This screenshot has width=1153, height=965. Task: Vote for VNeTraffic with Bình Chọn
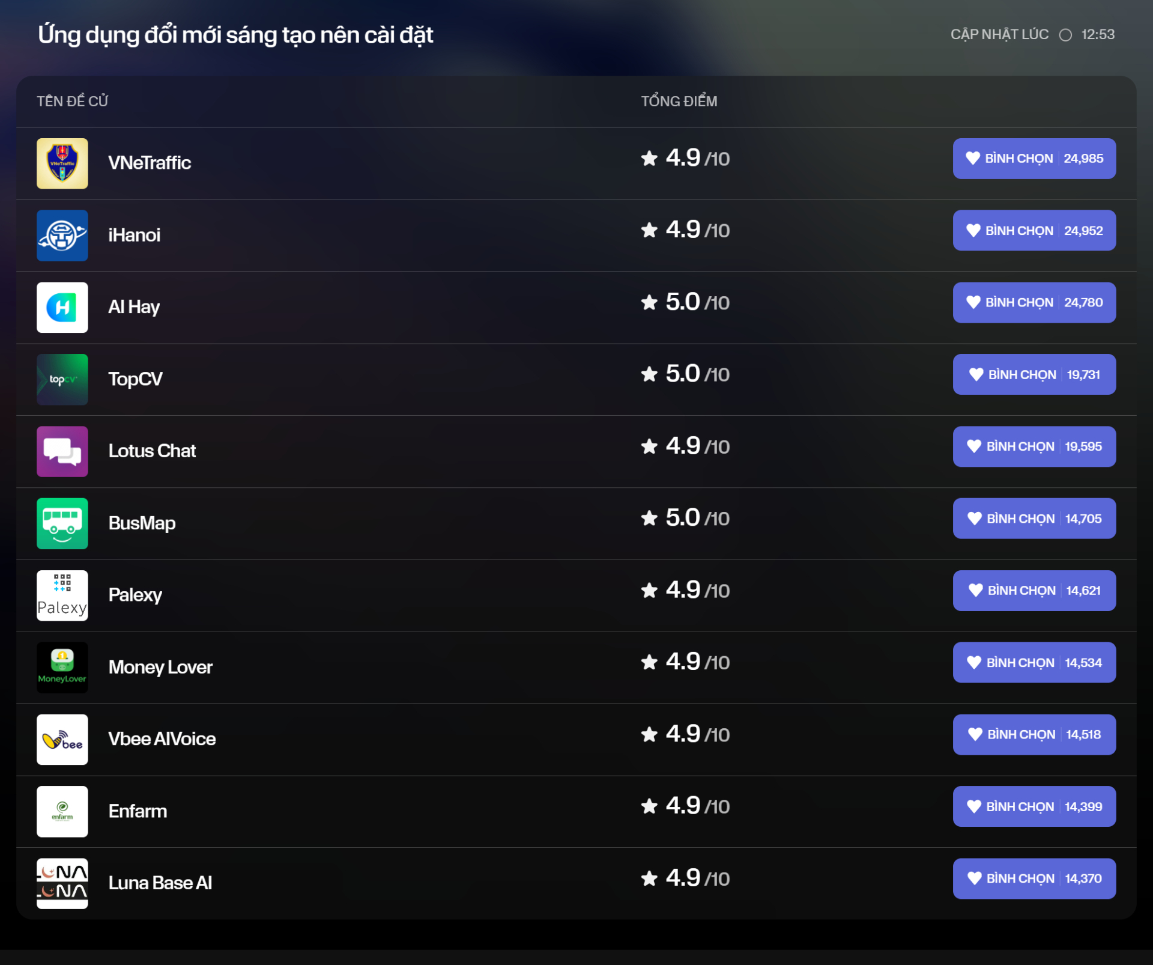click(x=1034, y=159)
